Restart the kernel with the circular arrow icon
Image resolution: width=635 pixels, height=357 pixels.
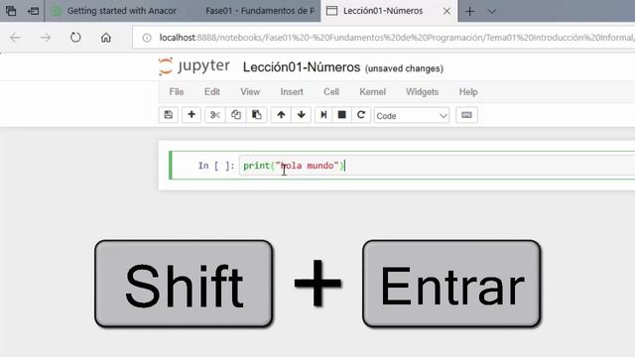click(x=361, y=115)
